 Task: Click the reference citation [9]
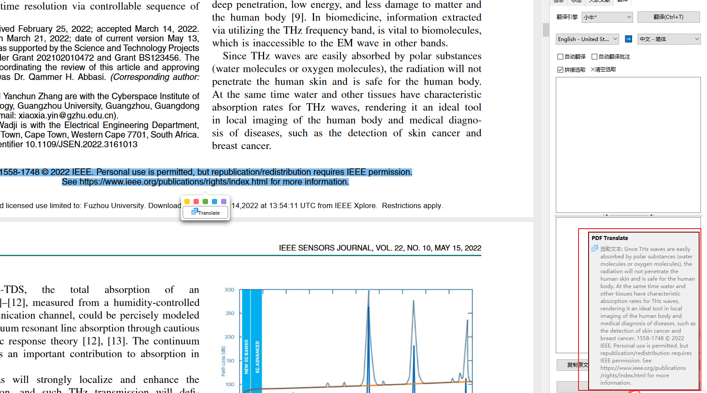298,17
